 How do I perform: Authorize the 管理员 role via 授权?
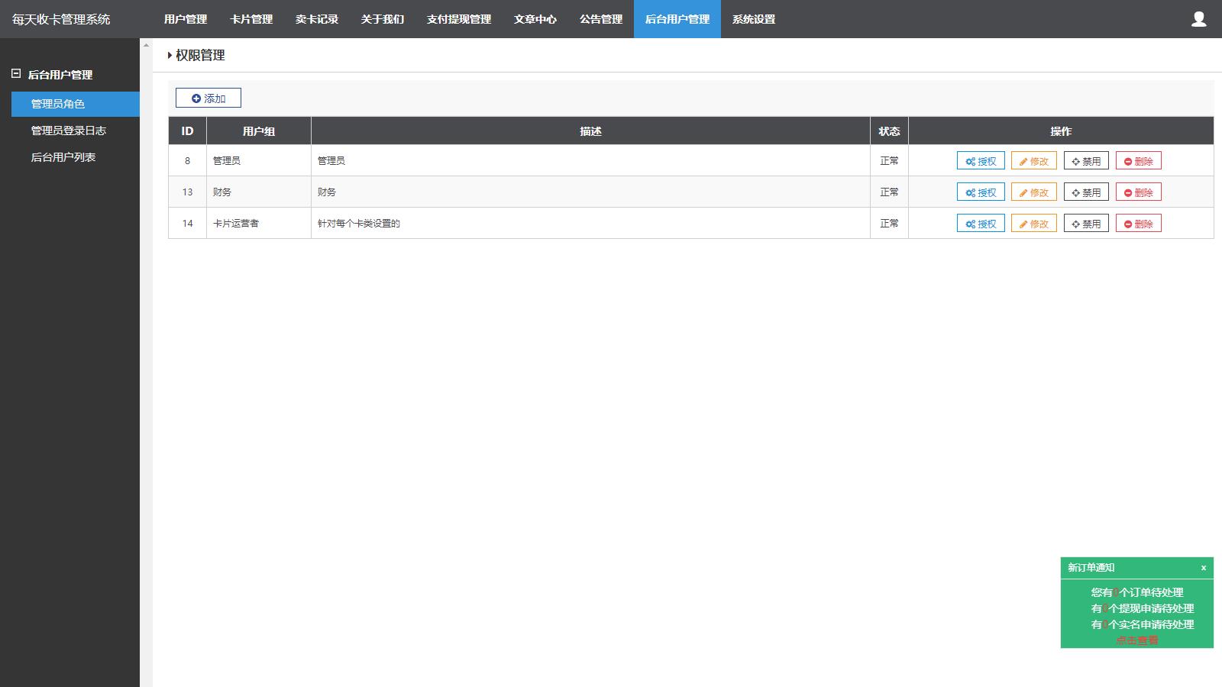coord(981,161)
